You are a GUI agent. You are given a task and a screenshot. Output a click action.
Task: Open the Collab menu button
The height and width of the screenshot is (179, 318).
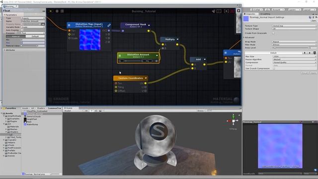click(x=257, y=10)
